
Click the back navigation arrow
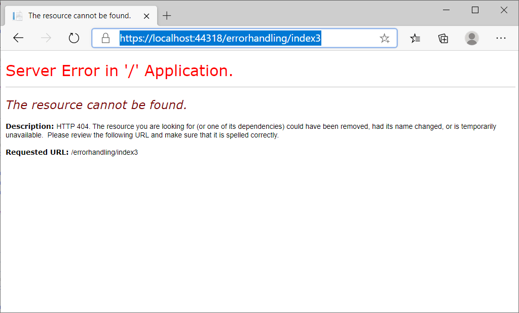pyautogui.click(x=18, y=38)
